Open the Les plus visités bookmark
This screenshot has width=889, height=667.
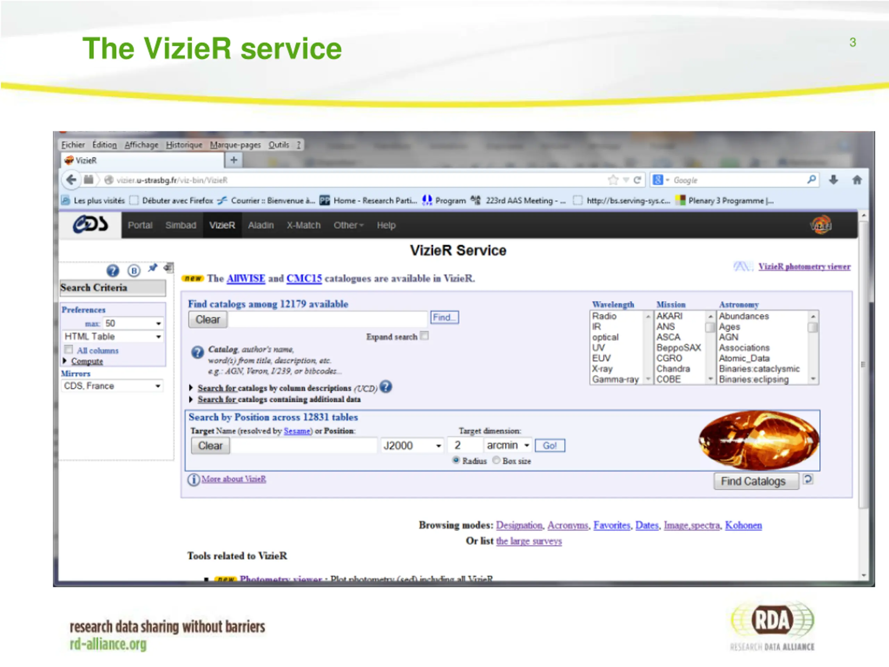click(93, 200)
